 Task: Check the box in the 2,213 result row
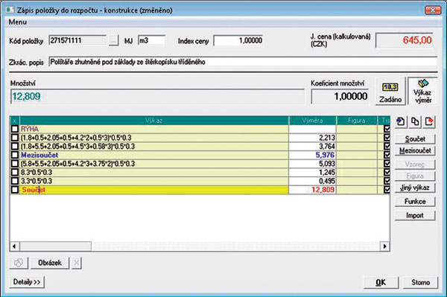tap(15, 138)
